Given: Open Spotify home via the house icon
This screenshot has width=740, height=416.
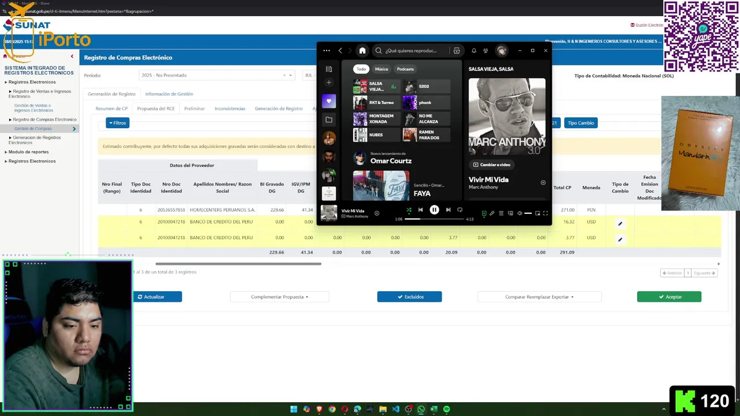Looking at the screenshot, I should (362, 51).
